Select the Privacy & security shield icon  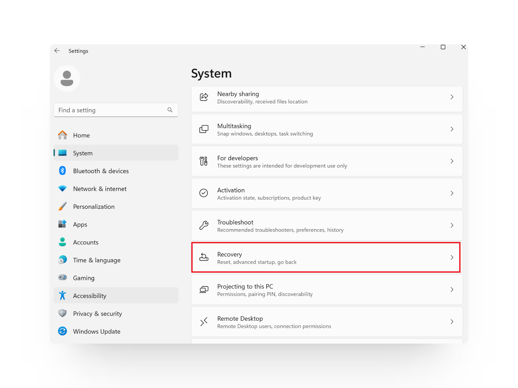click(62, 313)
